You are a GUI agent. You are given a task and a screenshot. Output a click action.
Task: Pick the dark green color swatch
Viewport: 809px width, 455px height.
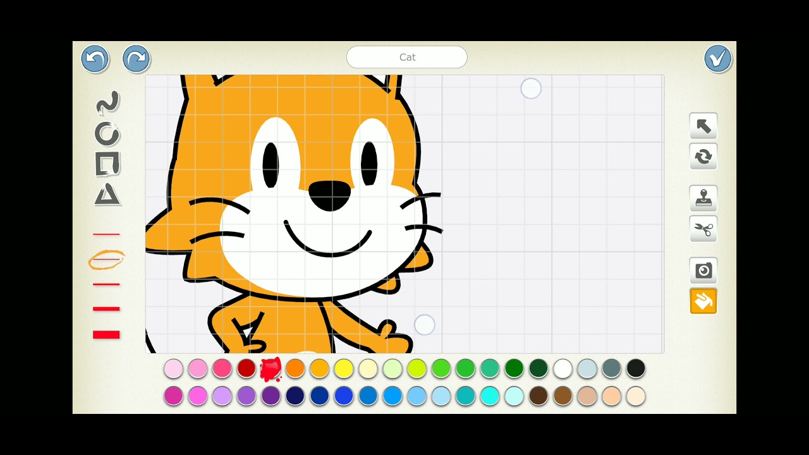click(538, 368)
